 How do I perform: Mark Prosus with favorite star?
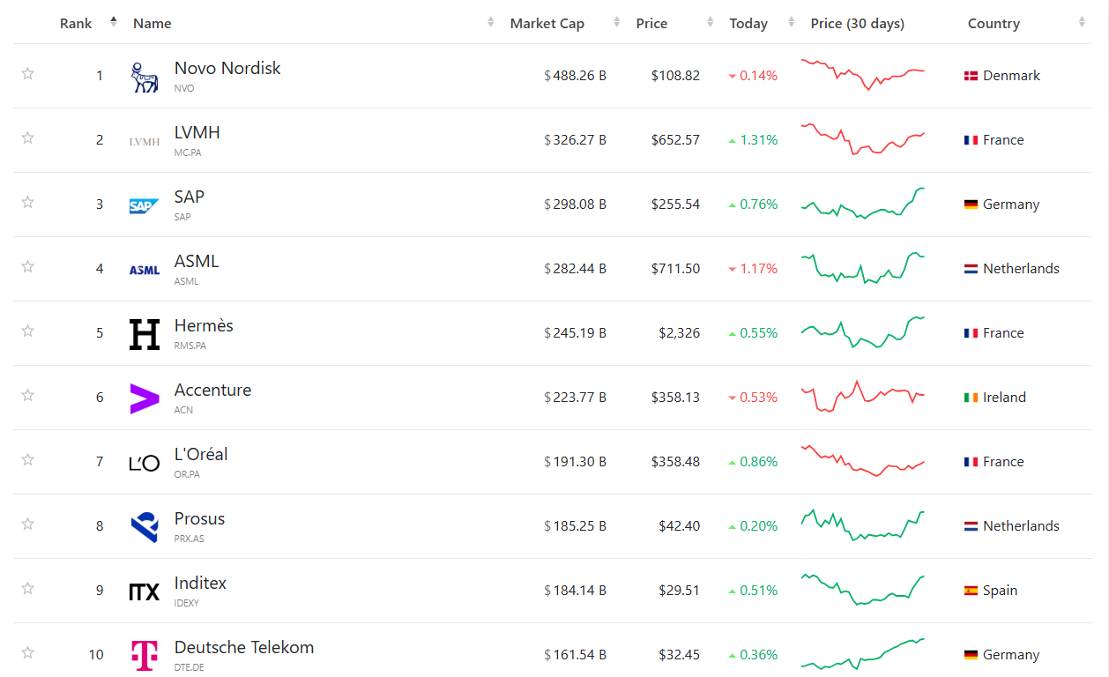(27, 524)
